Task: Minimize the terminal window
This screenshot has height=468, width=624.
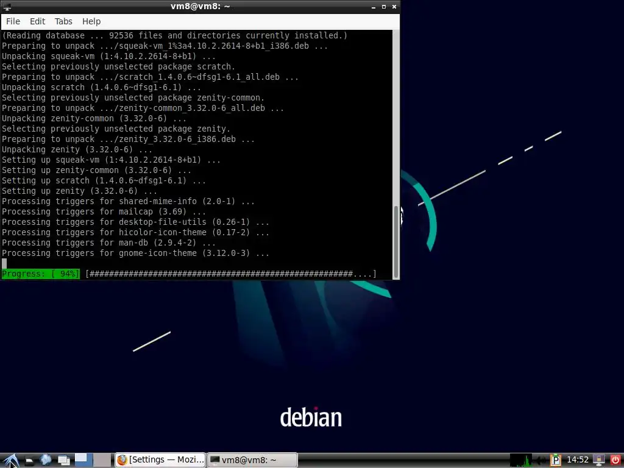Action: tap(374, 7)
